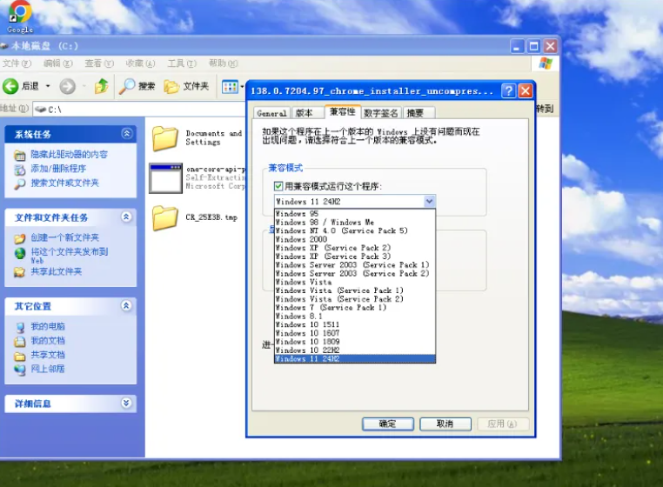This screenshot has height=487, width=663.
Task: Choose Windows 10 1809 option
Action: tap(354, 342)
